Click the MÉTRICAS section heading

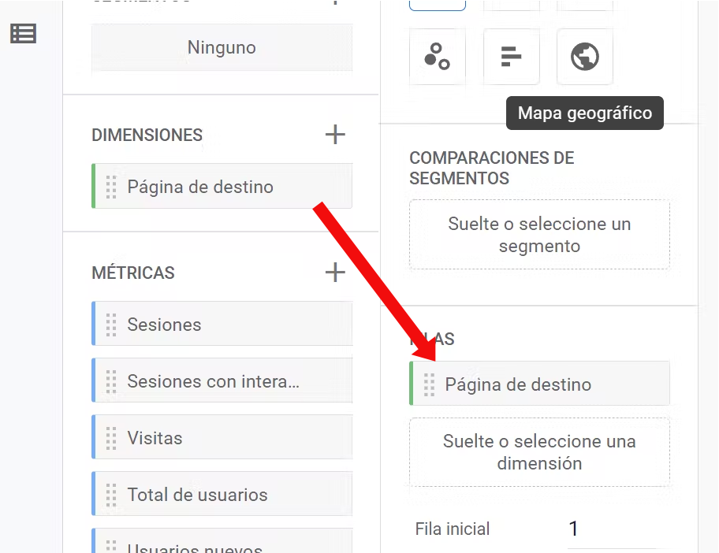pos(133,273)
